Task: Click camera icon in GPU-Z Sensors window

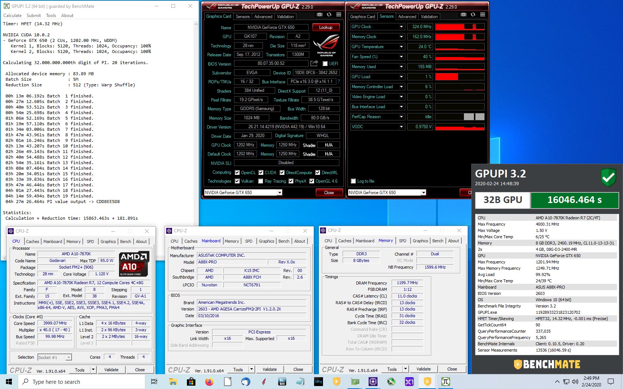Action: (463, 15)
